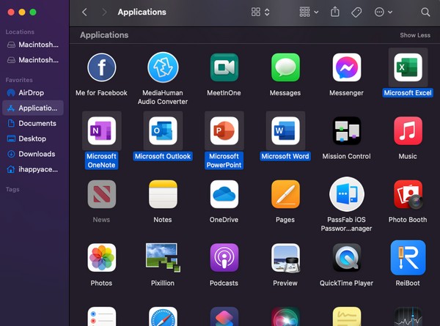Click the QuickTime Player name label

pyautogui.click(x=347, y=283)
